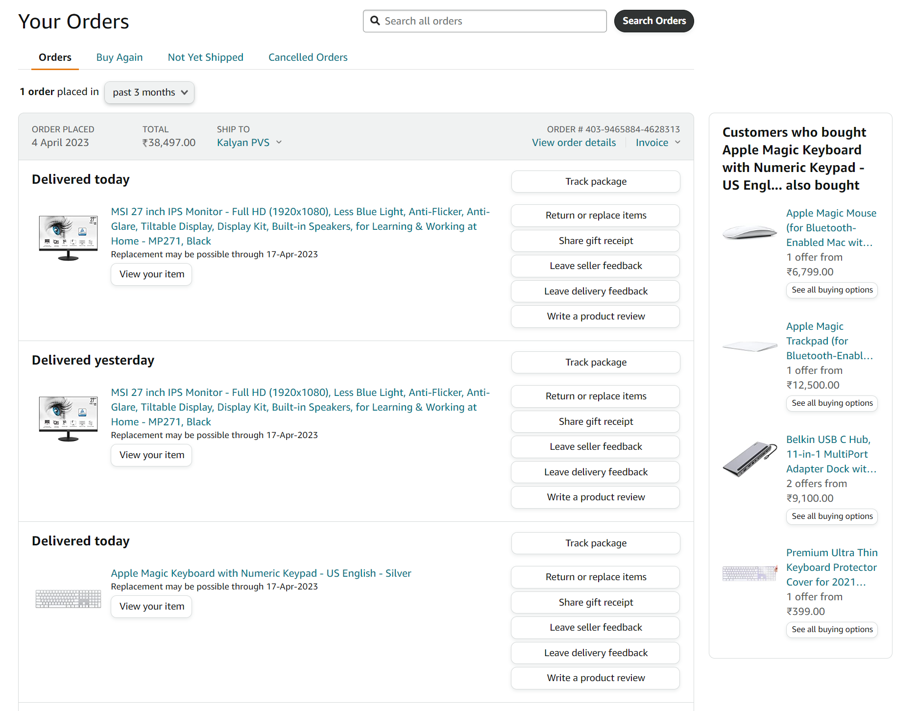Leave seller feedback for first MSI monitor
Viewport: 917px width, 711px height.
tap(596, 266)
